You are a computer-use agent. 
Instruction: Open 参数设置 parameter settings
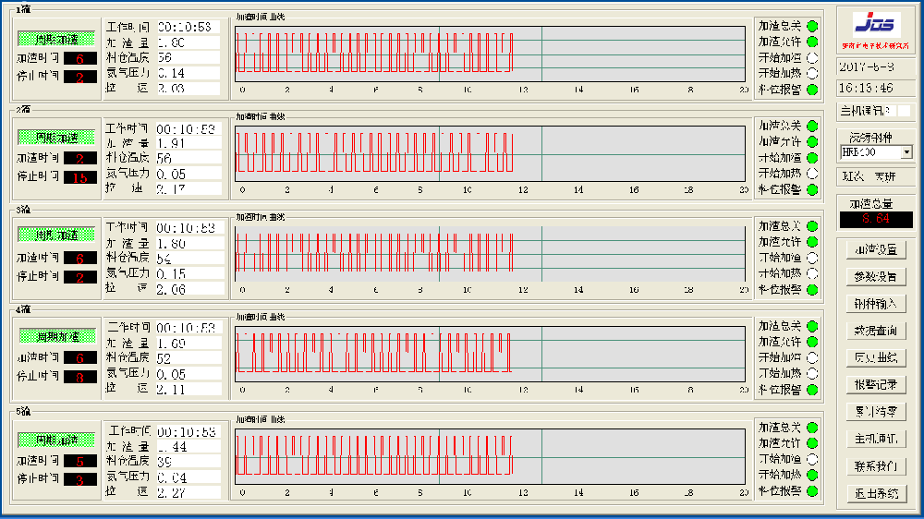(x=876, y=276)
